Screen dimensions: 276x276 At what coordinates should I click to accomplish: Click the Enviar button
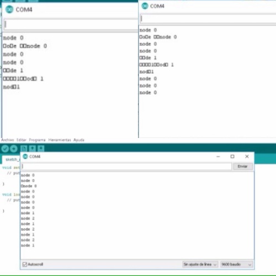click(x=242, y=166)
